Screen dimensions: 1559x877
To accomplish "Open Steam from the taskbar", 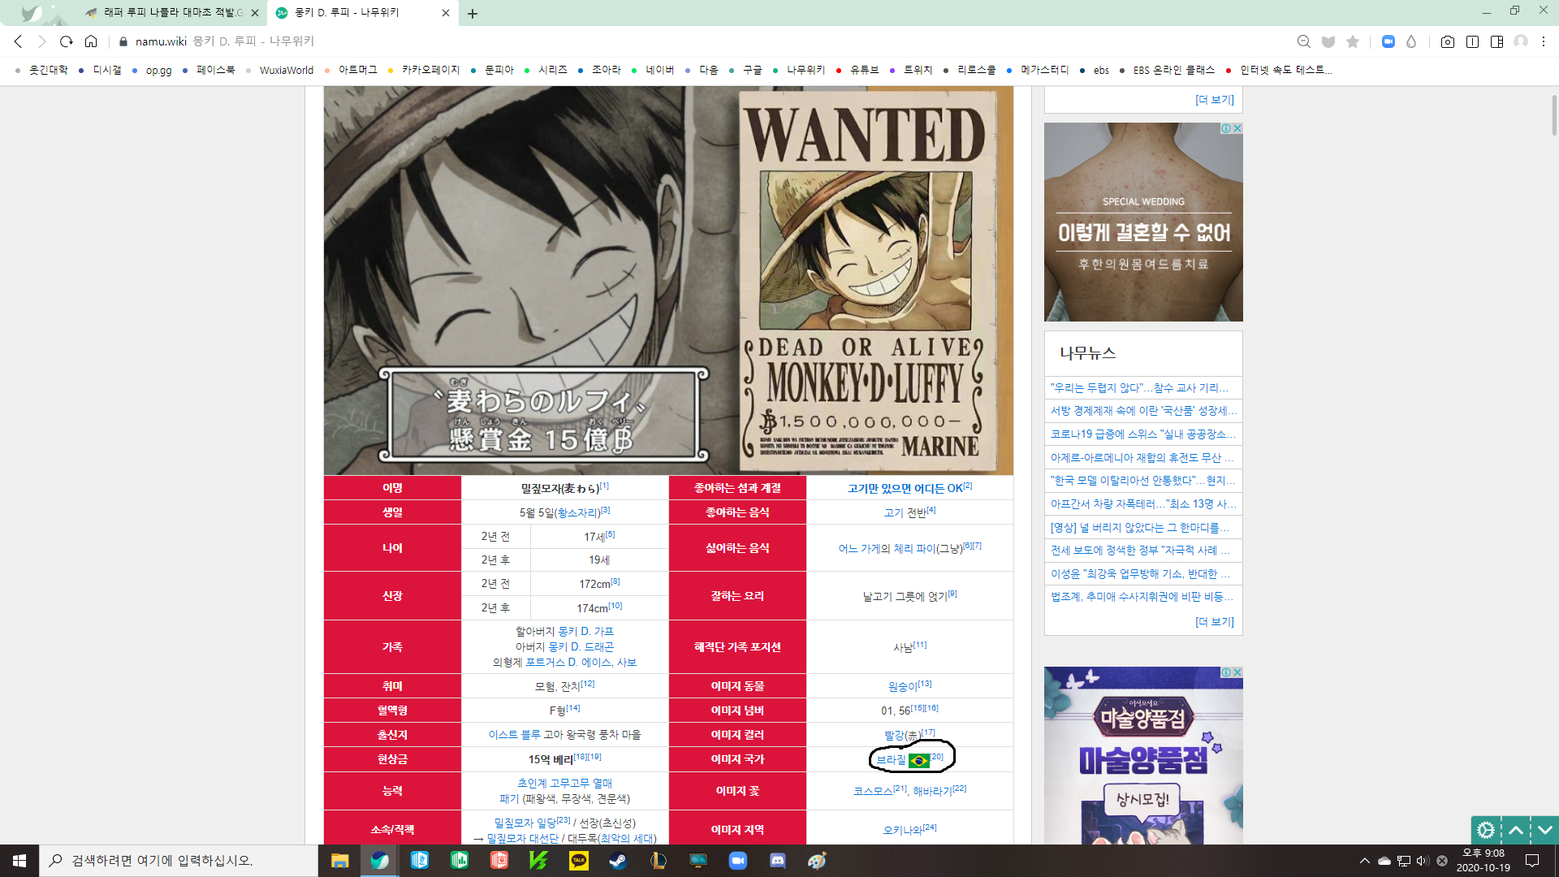I will (619, 861).
